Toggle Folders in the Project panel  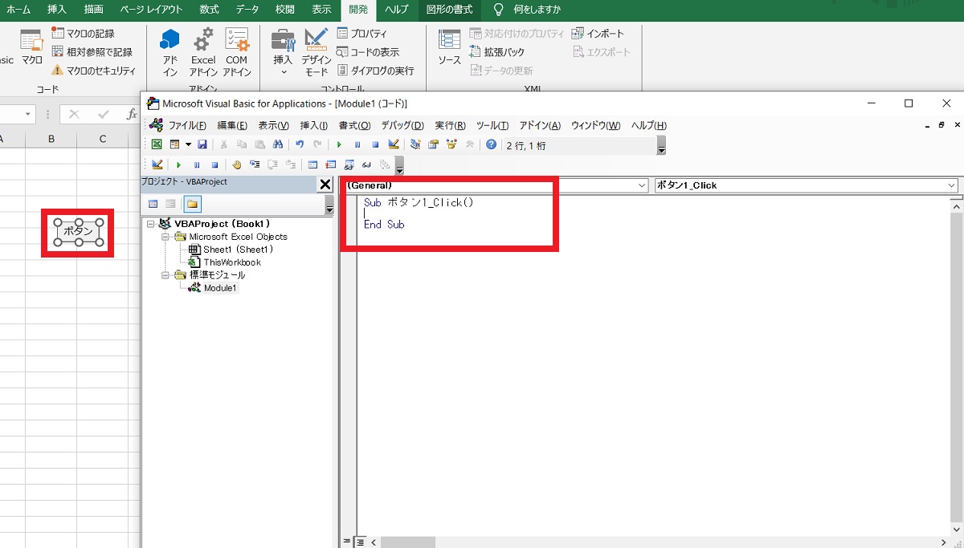point(192,204)
